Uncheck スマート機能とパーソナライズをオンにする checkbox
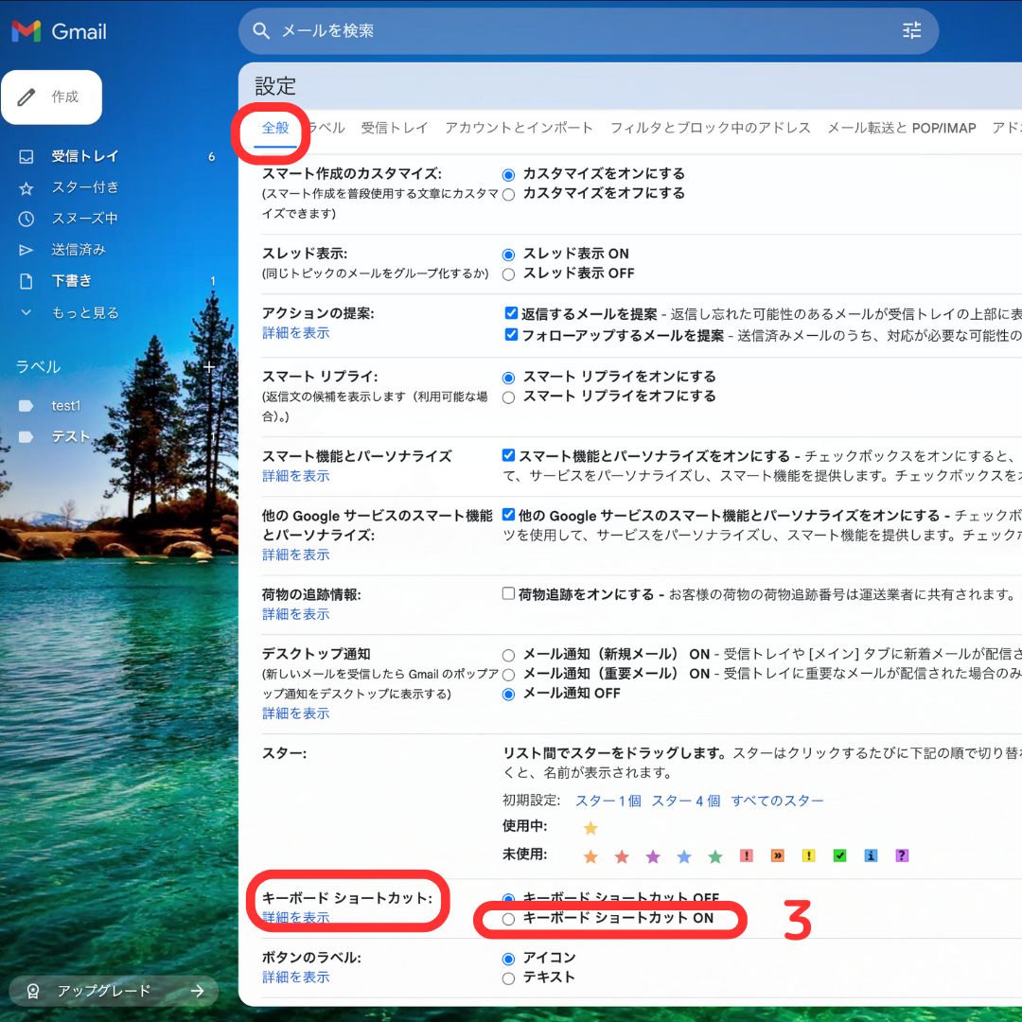Image resolution: width=1022 pixels, height=1022 pixels. 508,455
